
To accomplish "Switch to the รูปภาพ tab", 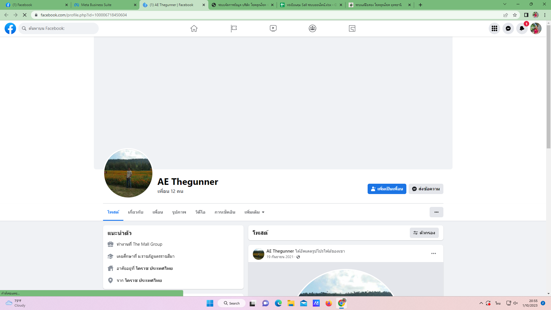I will pos(179,212).
